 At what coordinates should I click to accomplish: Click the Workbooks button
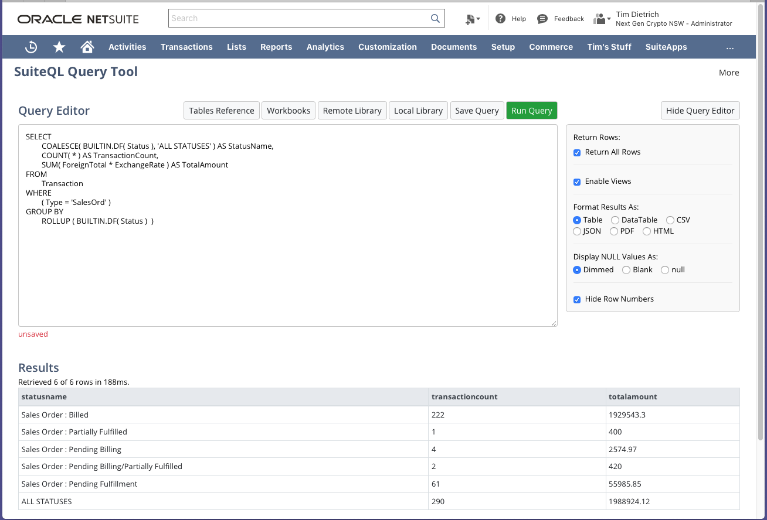coord(289,111)
